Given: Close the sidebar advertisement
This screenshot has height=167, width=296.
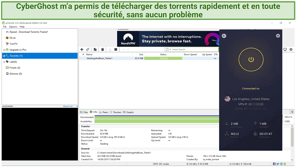Looking at the screenshot, I should point(77,106).
